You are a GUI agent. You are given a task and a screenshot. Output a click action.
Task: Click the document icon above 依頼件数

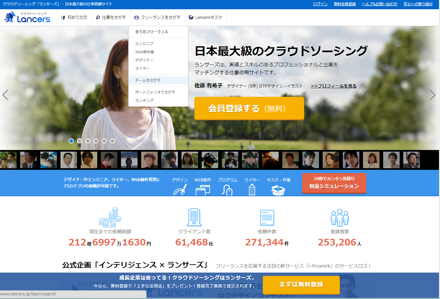point(267,218)
